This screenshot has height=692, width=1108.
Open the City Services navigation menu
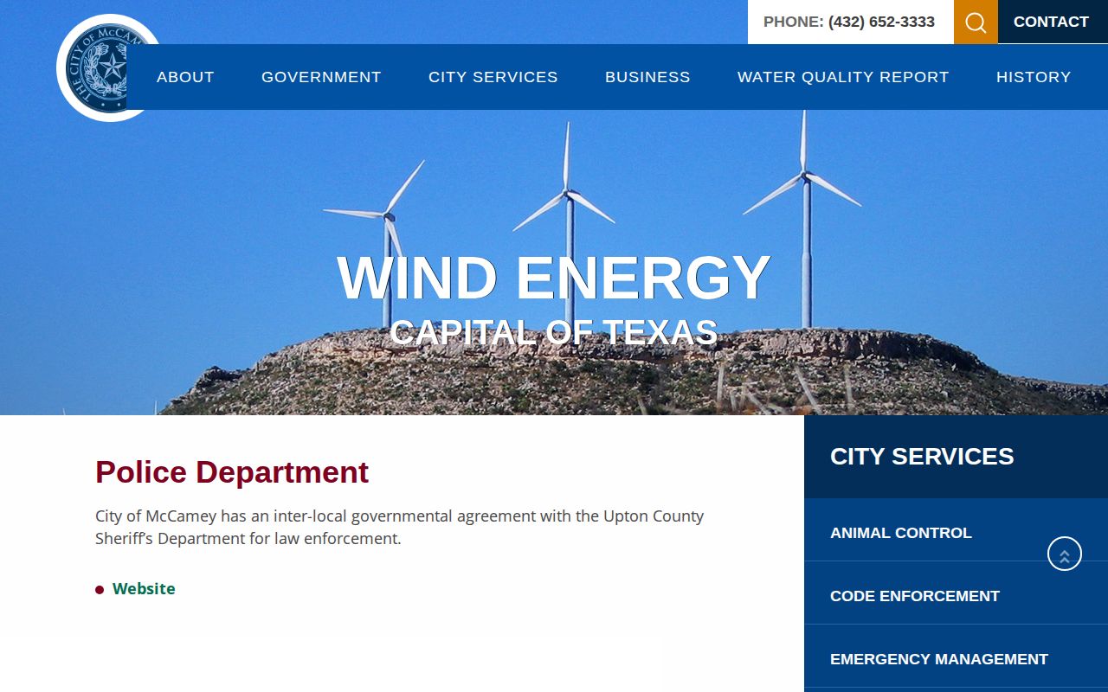493,77
